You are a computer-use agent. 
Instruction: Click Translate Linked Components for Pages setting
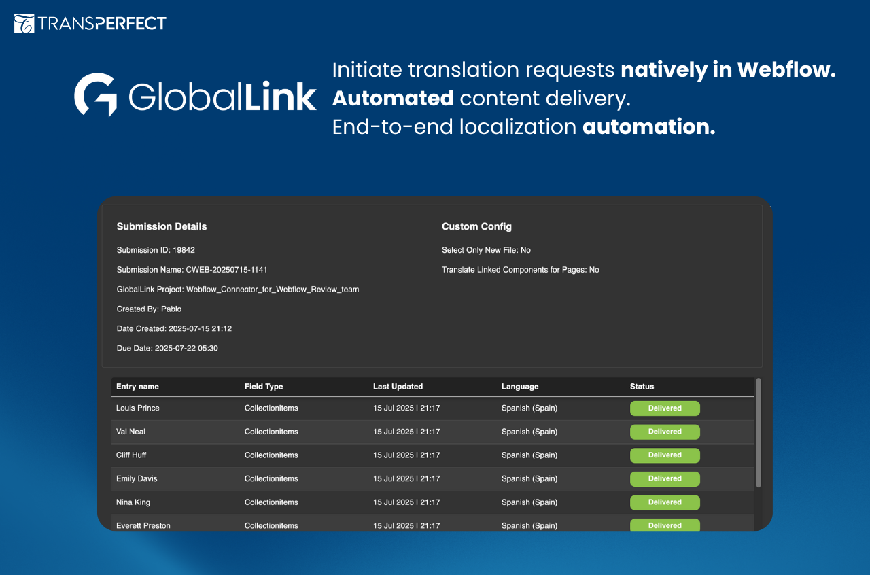pyautogui.click(x=521, y=270)
